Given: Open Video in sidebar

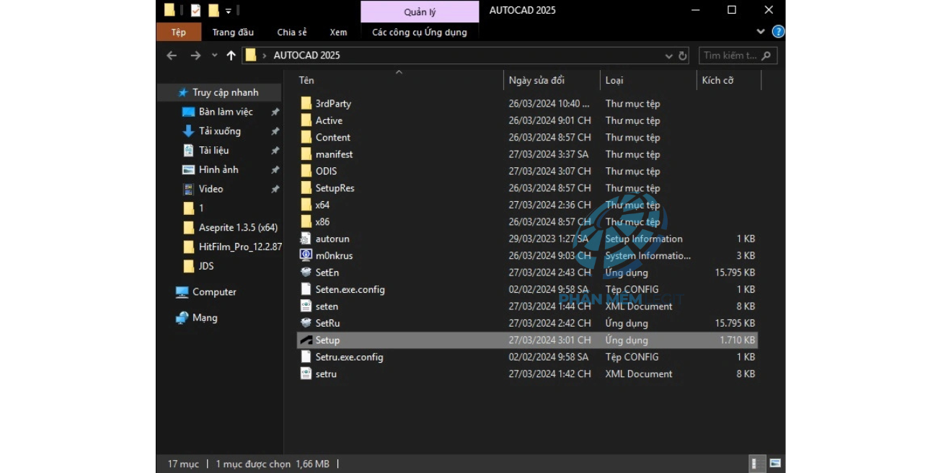Looking at the screenshot, I should [x=211, y=189].
